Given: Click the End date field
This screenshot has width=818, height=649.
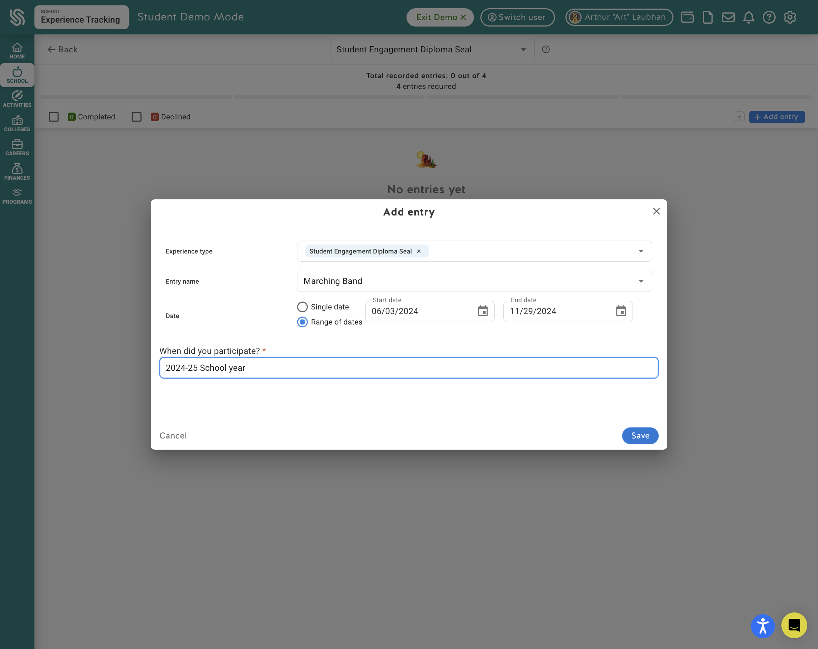Looking at the screenshot, I should coord(568,311).
